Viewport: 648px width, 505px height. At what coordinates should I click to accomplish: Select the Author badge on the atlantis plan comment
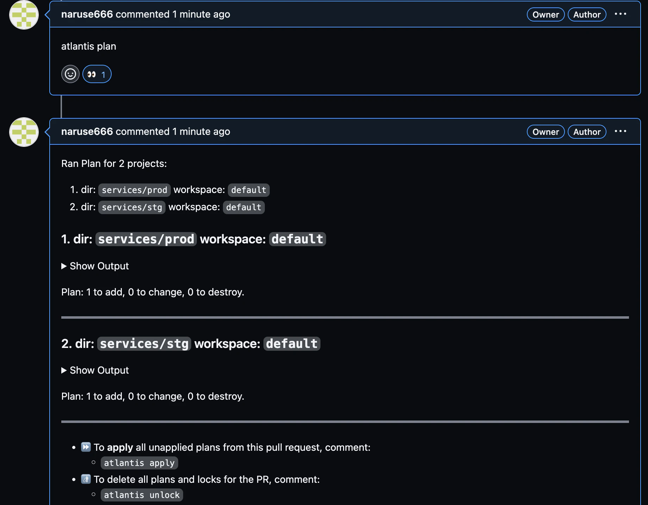coord(587,14)
